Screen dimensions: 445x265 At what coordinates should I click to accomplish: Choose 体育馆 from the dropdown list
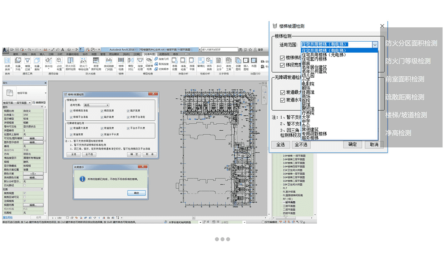308,92
